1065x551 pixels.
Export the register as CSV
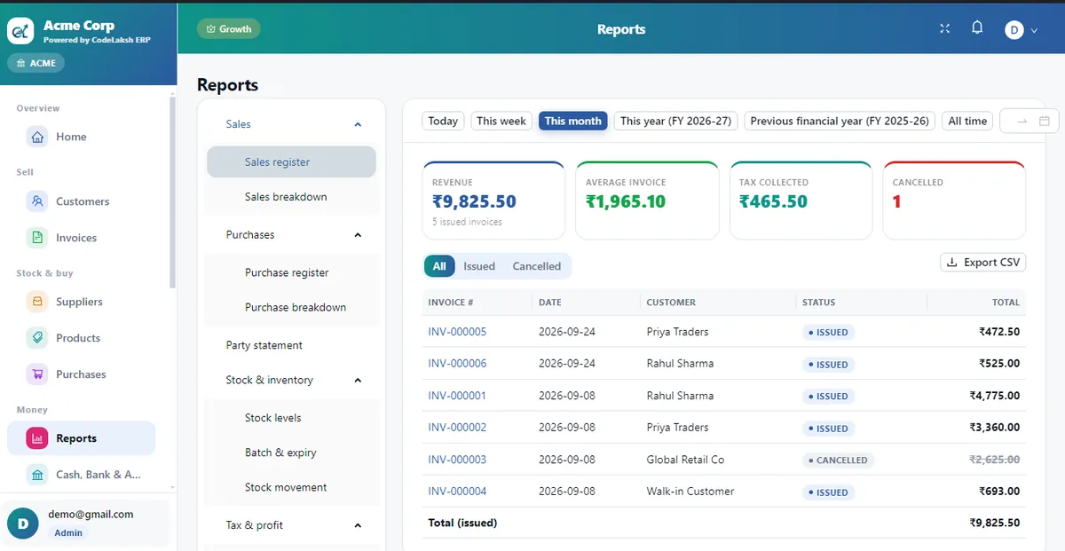point(982,263)
